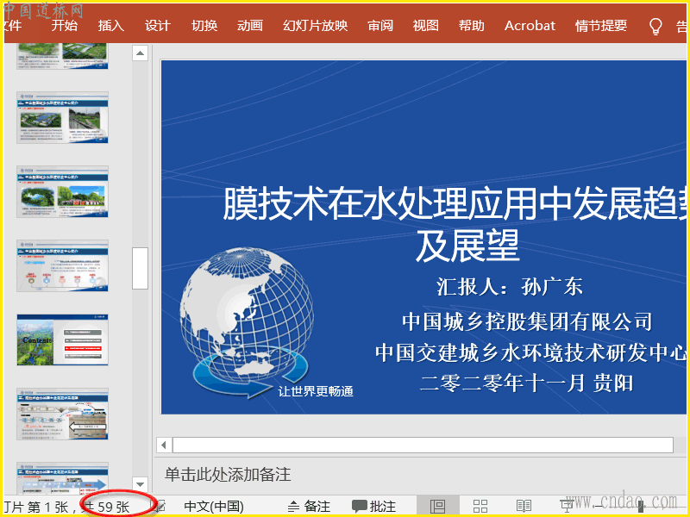Click the text 中国交建城乡水环境技术研发中心
The height and width of the screenshot is (517, 690).
point(530,352)
